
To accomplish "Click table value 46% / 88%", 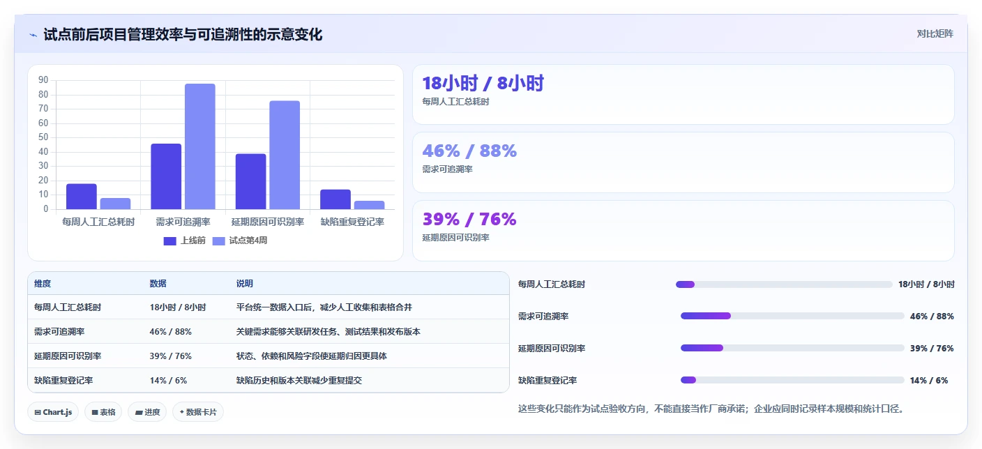I will (x=170, y=332).
